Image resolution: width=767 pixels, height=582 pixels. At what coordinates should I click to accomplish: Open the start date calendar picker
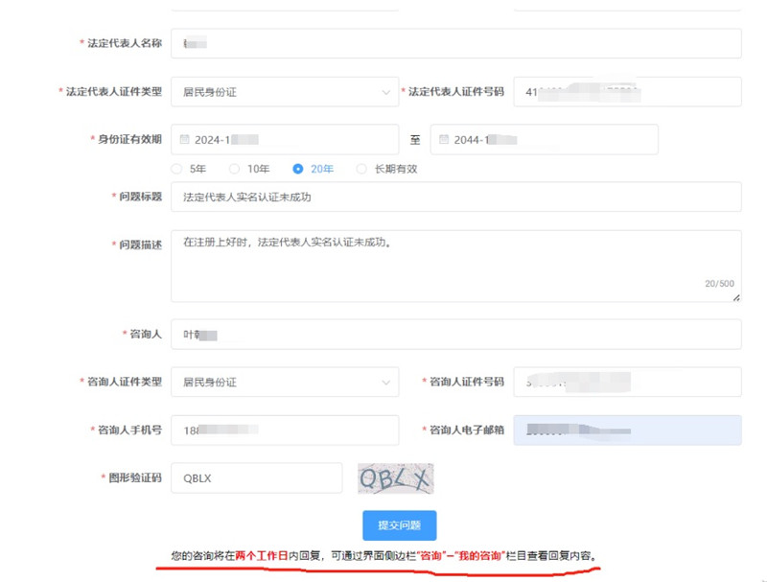click(185, 139)
